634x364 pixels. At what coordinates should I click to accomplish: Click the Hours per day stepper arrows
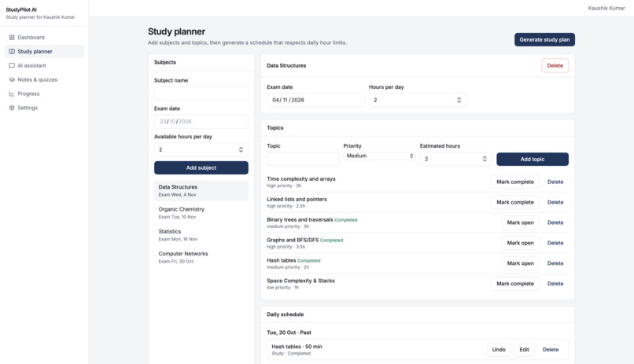[x=459, y=100]
